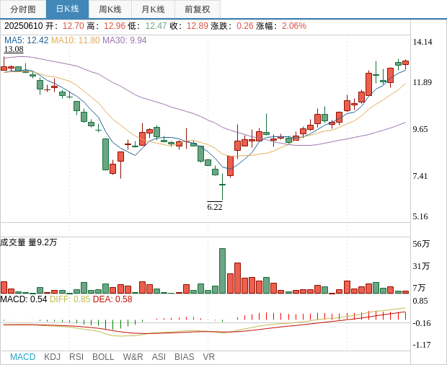Show the RSI indicator

(x=76, y=357)
